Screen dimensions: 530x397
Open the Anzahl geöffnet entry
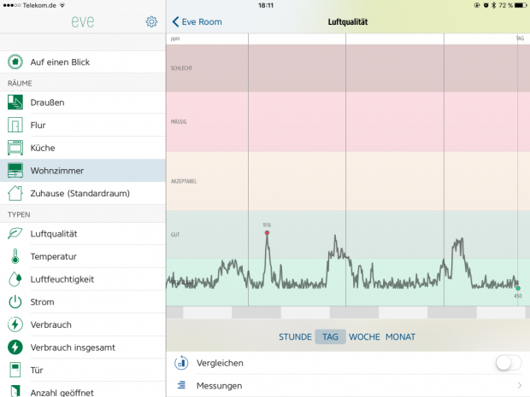click(83, 389)
